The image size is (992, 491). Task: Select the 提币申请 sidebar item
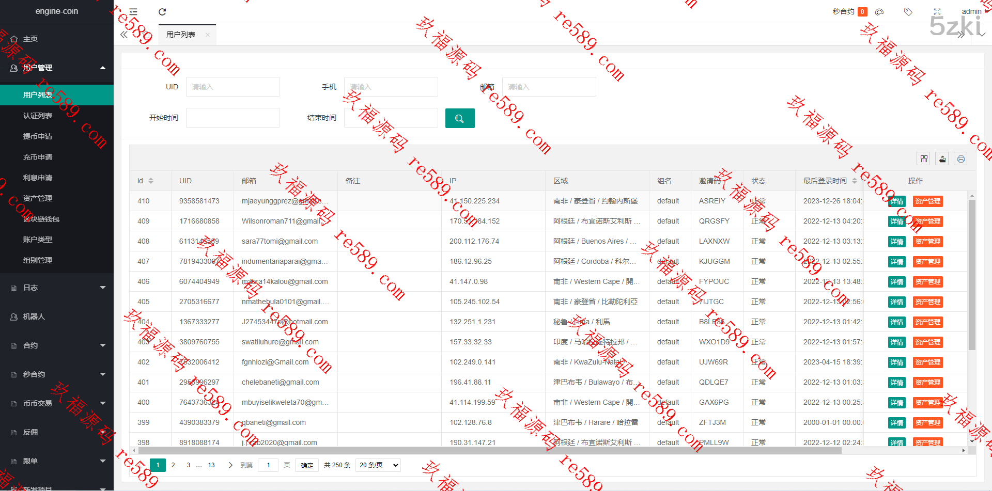[38, 136]
